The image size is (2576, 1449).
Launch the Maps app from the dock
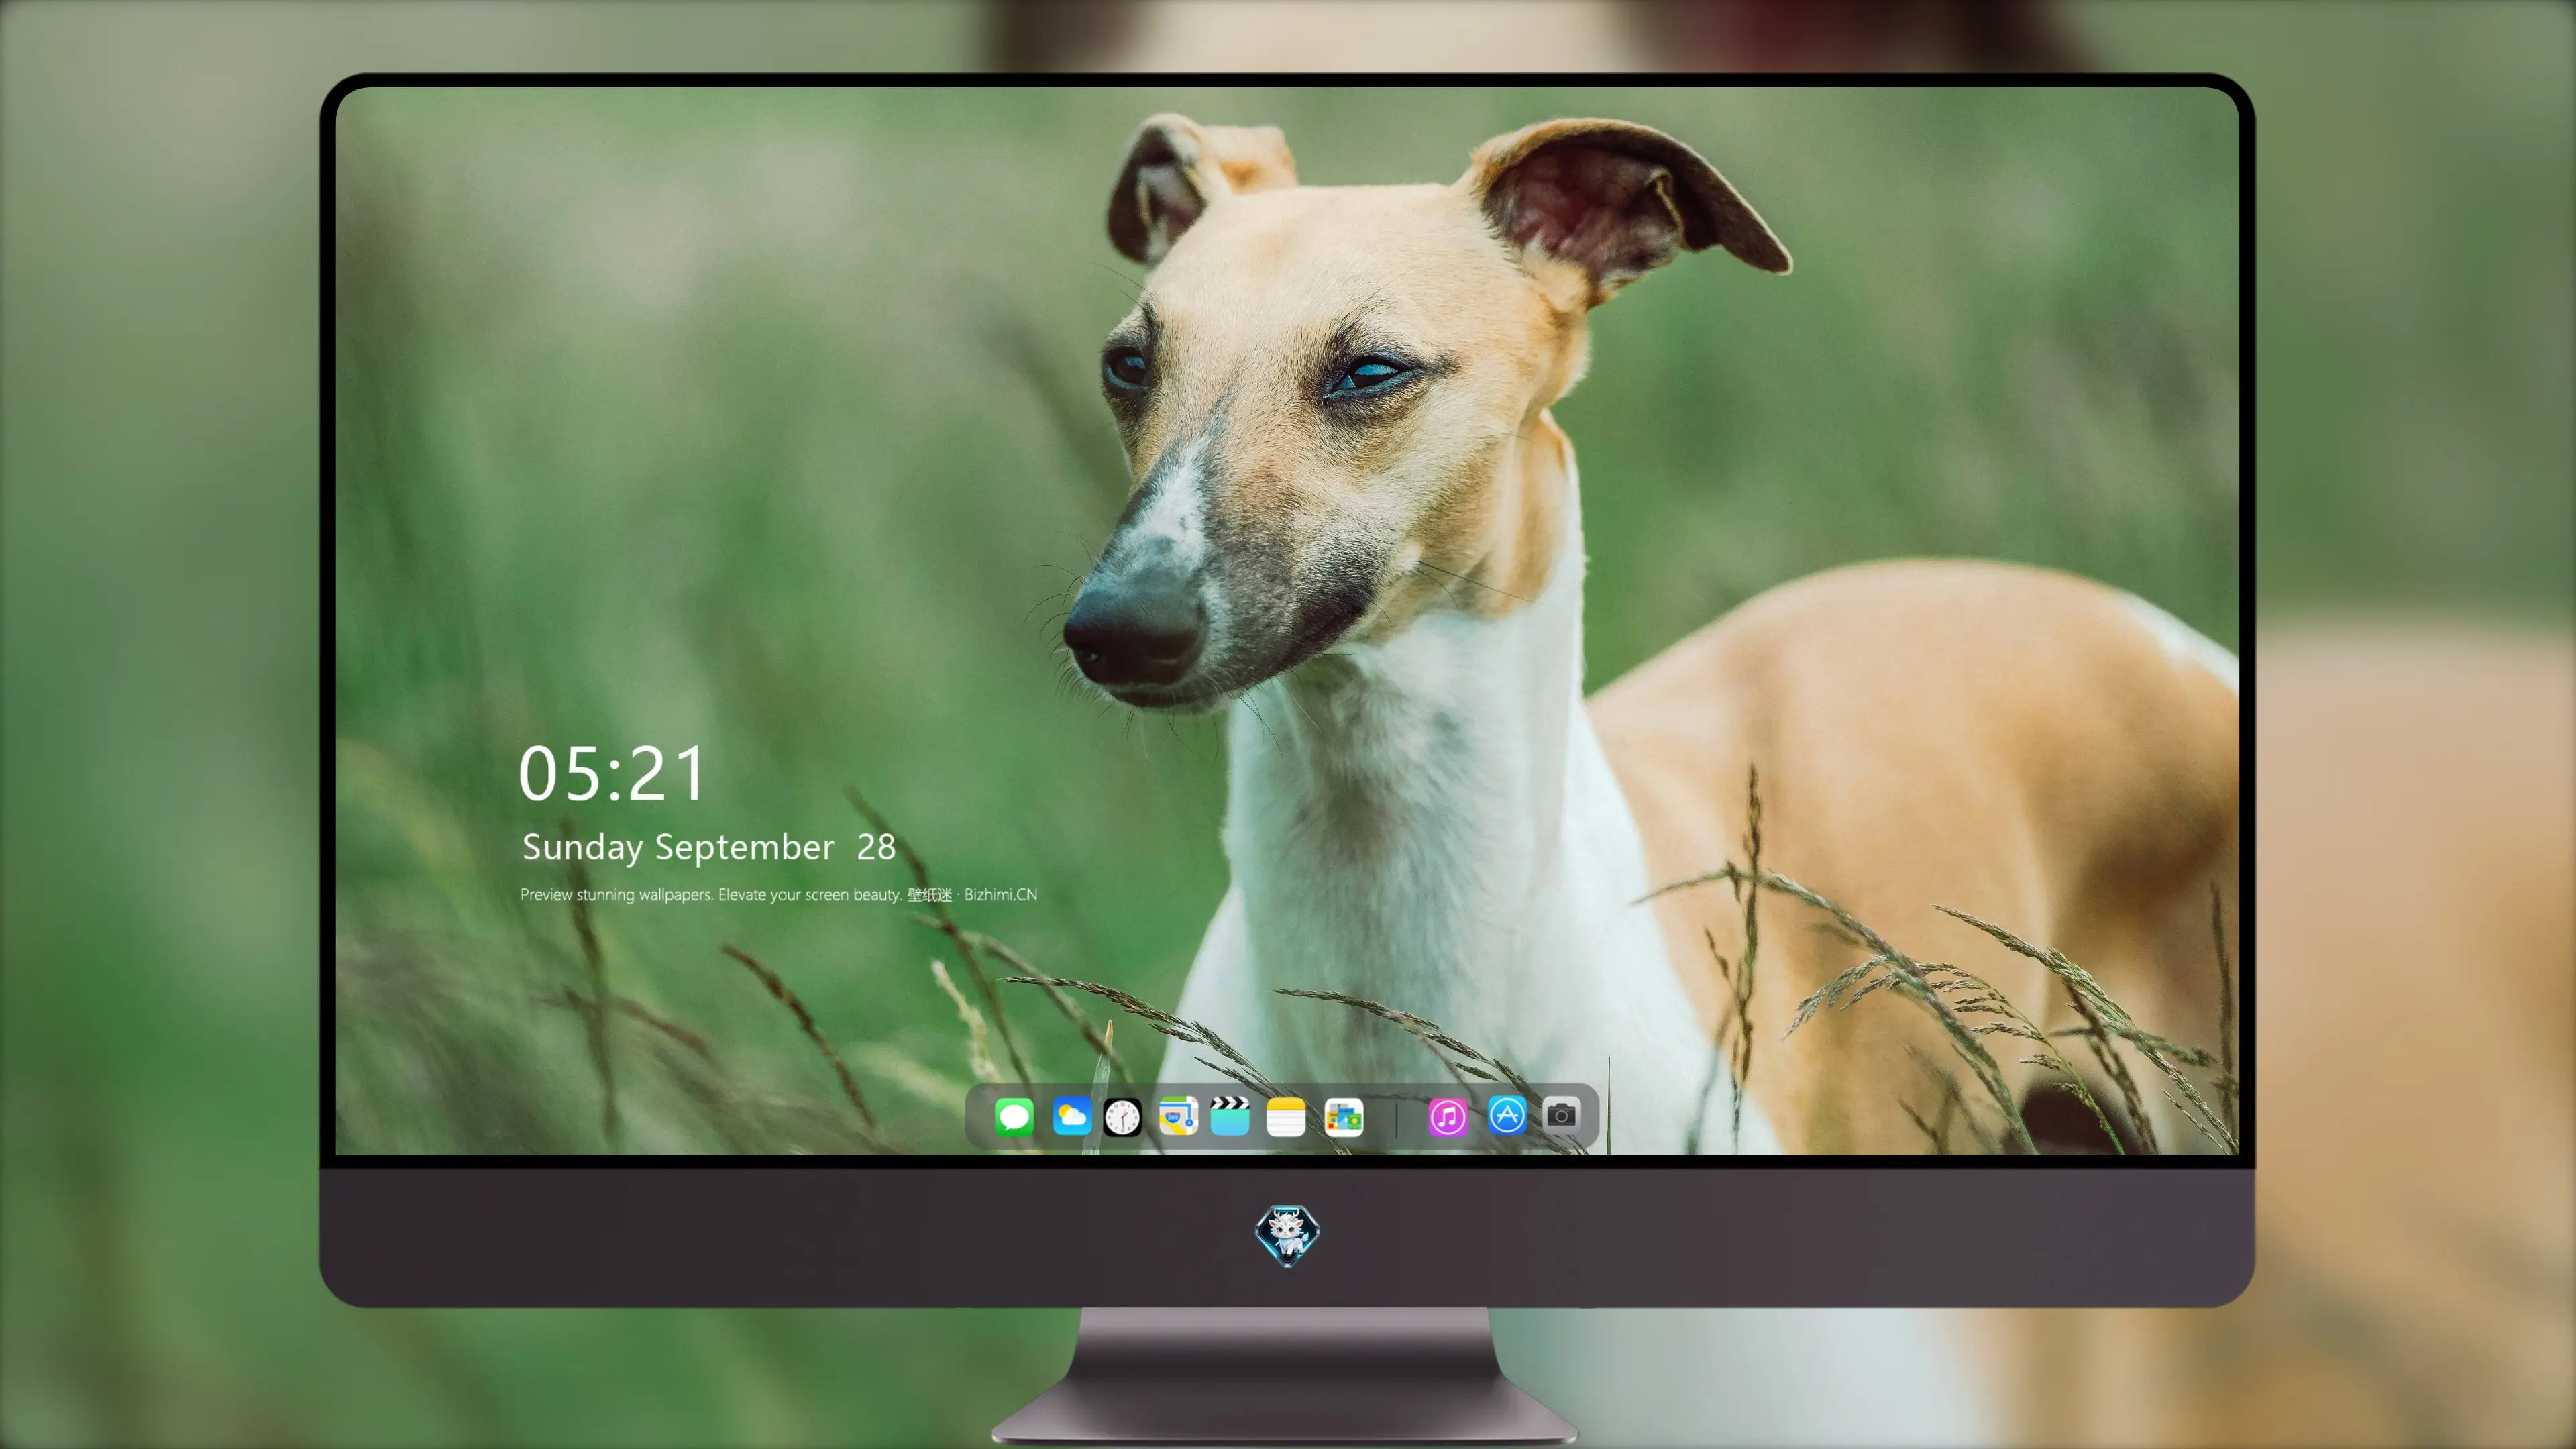(x=1178, y=1117)
